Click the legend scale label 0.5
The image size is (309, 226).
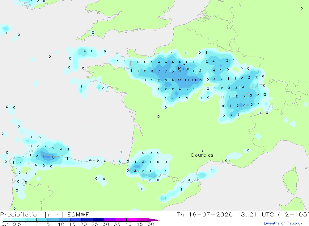point(17,224)
